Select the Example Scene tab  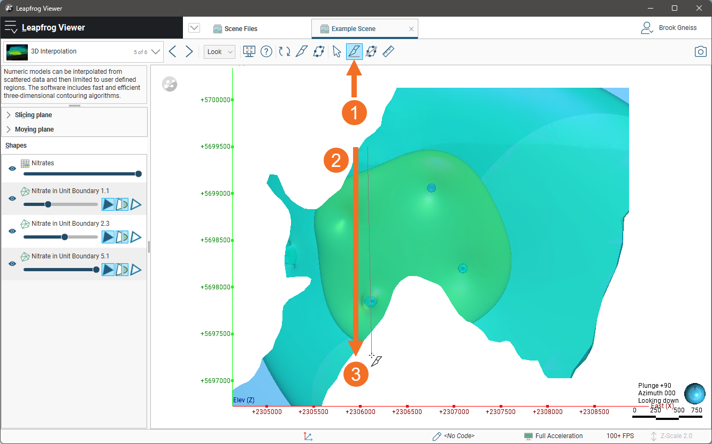[353, 29]
